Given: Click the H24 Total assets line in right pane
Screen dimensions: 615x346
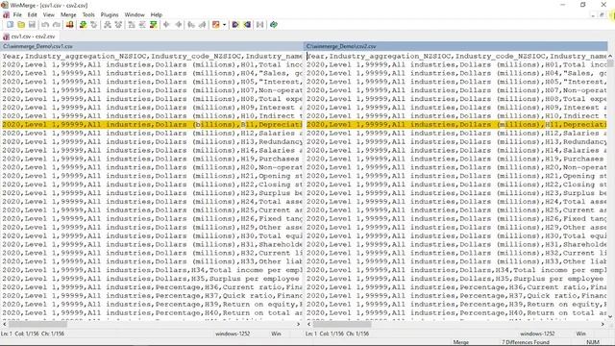Looking at the screenshot, I should (456, 202).
